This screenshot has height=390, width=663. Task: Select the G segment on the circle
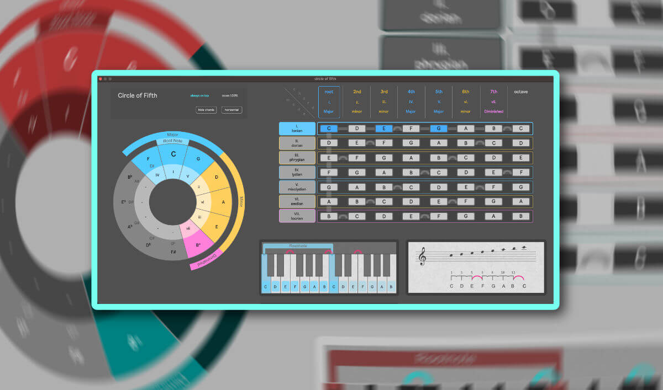pyautogui.click(x=197, y=160)
